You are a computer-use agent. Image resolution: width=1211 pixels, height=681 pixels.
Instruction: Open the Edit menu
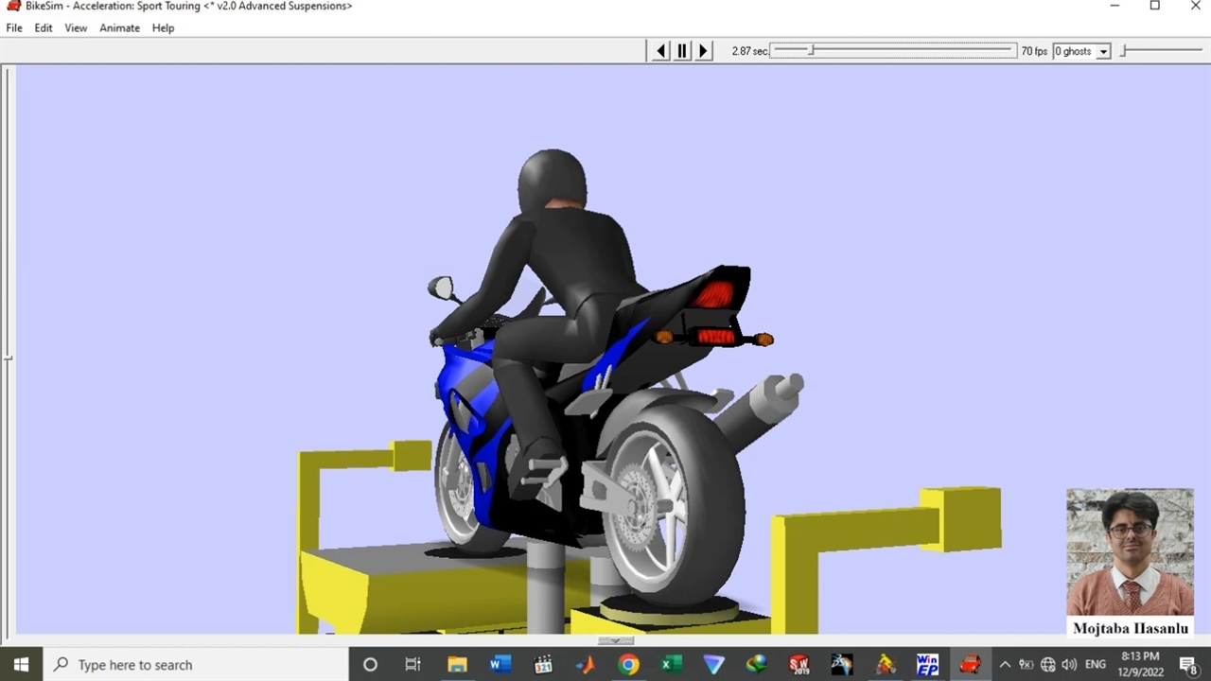44,28
